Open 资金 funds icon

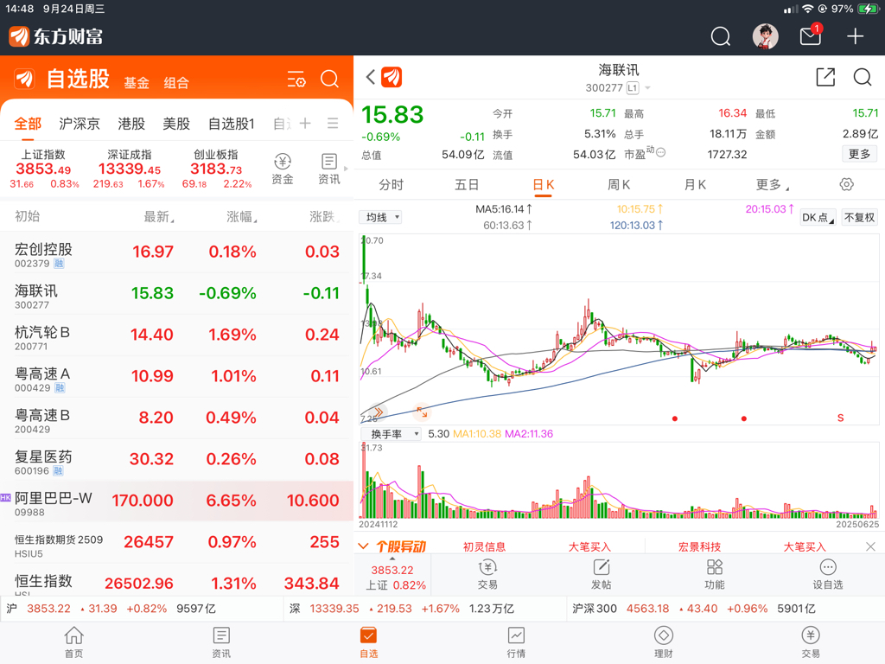coord(283,169)
